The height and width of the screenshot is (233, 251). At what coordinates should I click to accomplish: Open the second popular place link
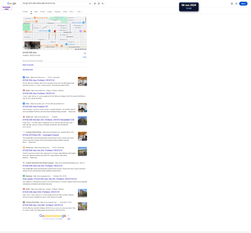(x=28, y=70)
